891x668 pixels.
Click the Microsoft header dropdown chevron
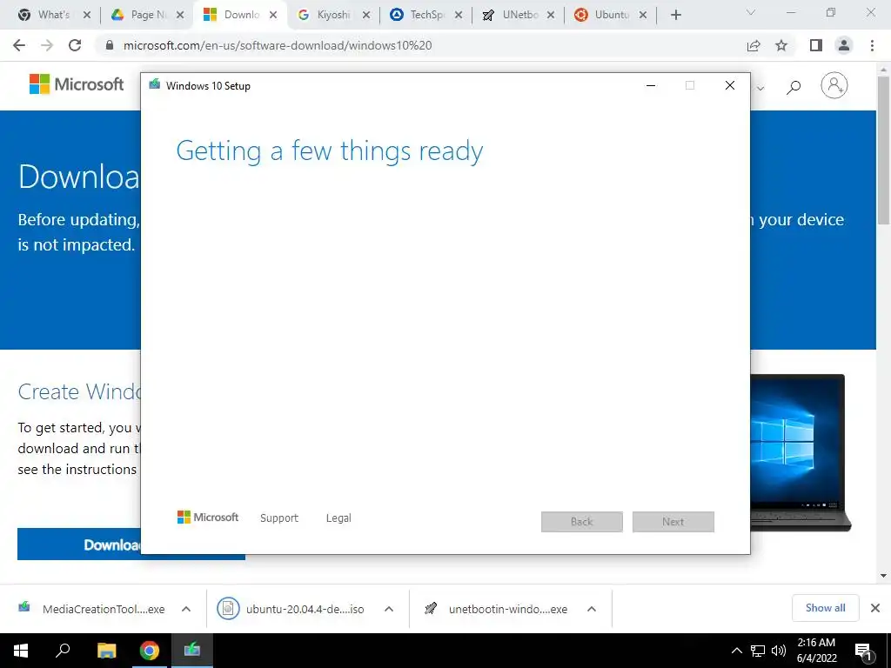coord(760,88)
